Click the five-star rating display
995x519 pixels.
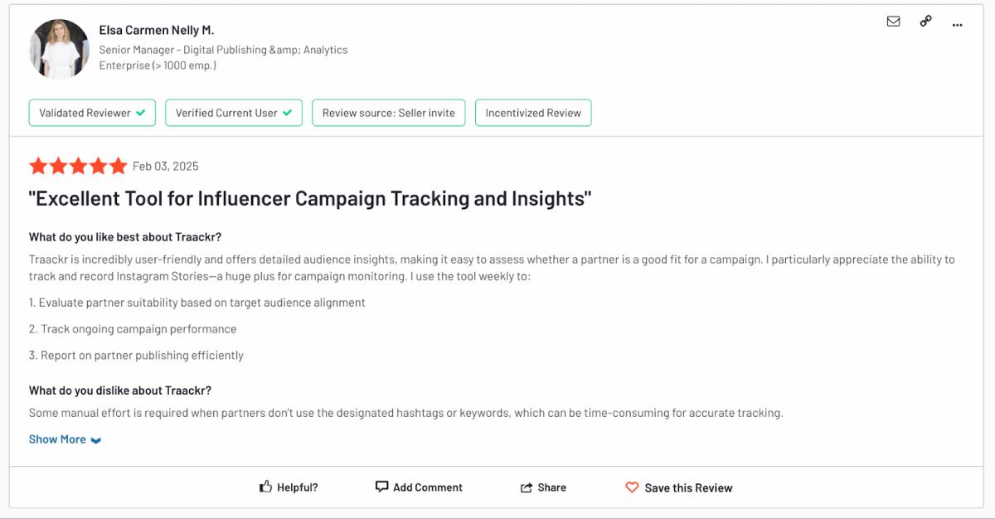[78, 166]
